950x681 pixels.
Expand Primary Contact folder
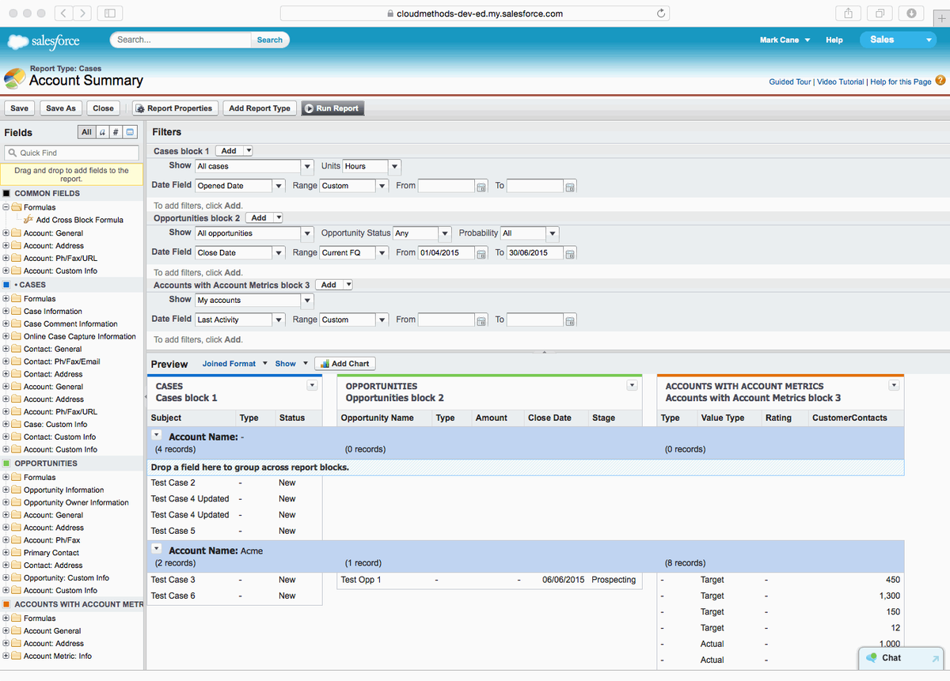[6, 553]
